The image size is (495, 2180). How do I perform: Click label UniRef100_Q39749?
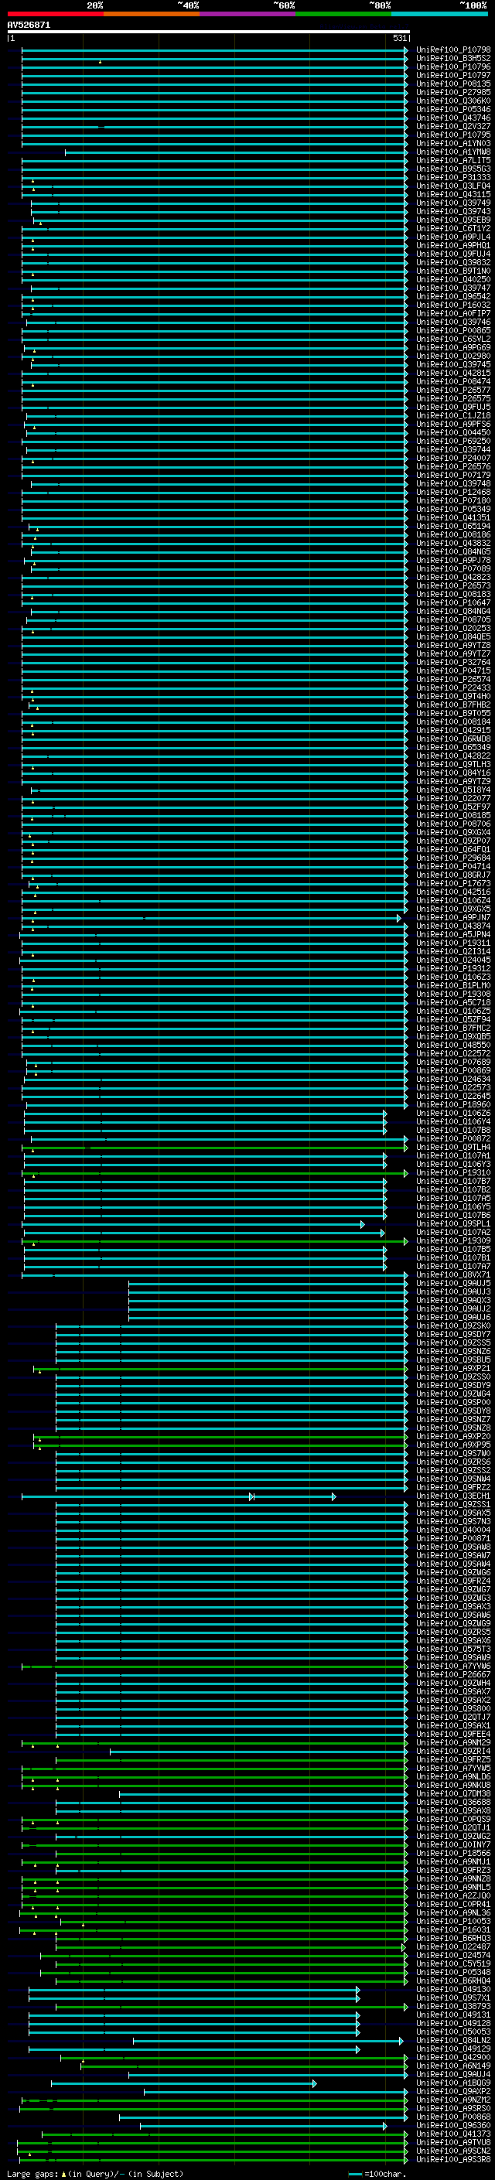(453, 203)
